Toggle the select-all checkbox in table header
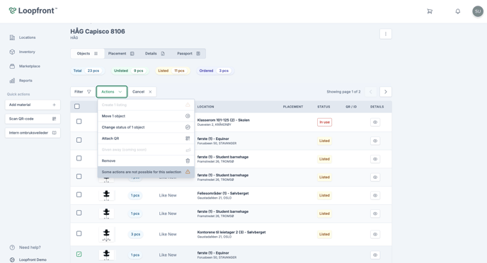This screenshot has height=263, width=487. click(77, 106)
